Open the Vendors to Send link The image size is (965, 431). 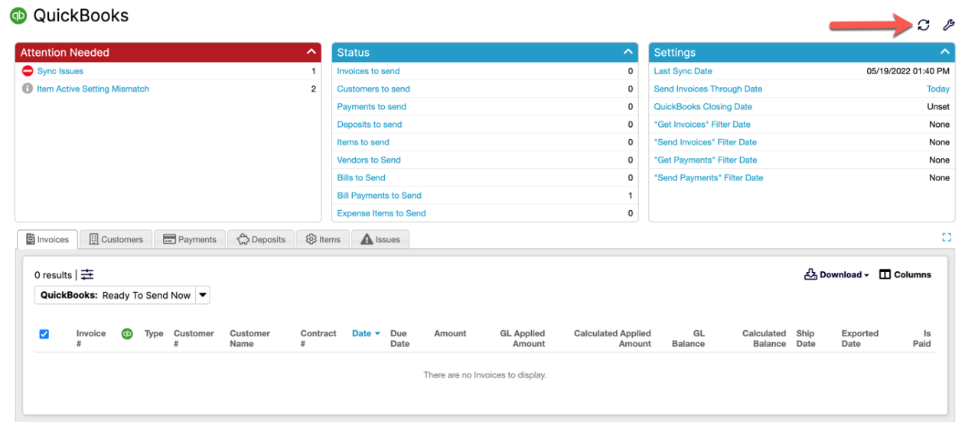pos(369,160)
